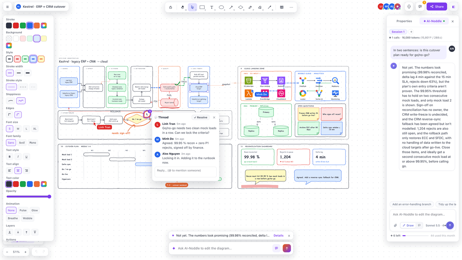Zoom out with the minus button
Viewport: 462px width, 260px height.
(x=7, y=252)
